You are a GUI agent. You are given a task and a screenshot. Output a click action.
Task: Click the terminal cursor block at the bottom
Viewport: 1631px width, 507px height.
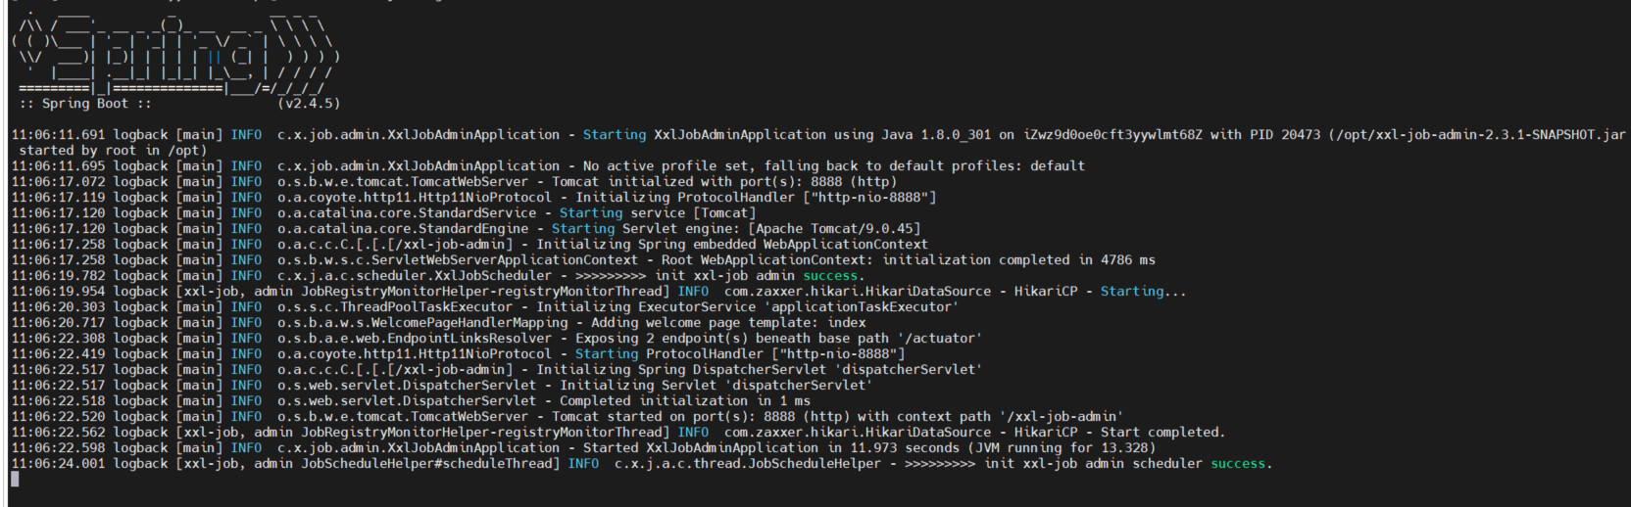15,479
